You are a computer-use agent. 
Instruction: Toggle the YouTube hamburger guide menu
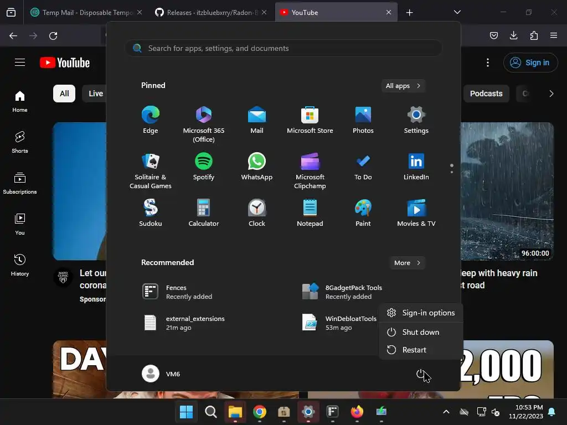[20, 62]
